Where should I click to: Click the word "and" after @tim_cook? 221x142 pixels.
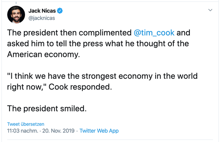click(183, 33)
